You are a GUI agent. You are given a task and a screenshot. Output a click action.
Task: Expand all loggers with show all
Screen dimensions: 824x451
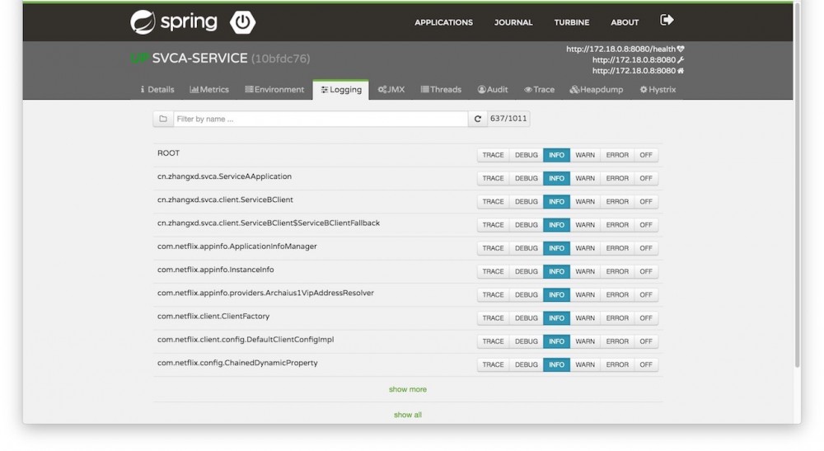pos(408,415)
